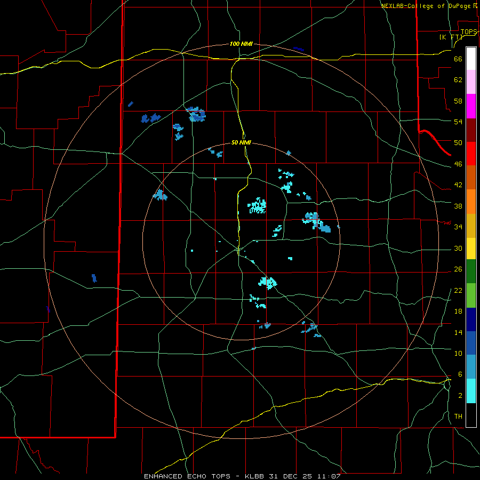Click legend value "66"
The image size is (480, 480).
[458, 59]
